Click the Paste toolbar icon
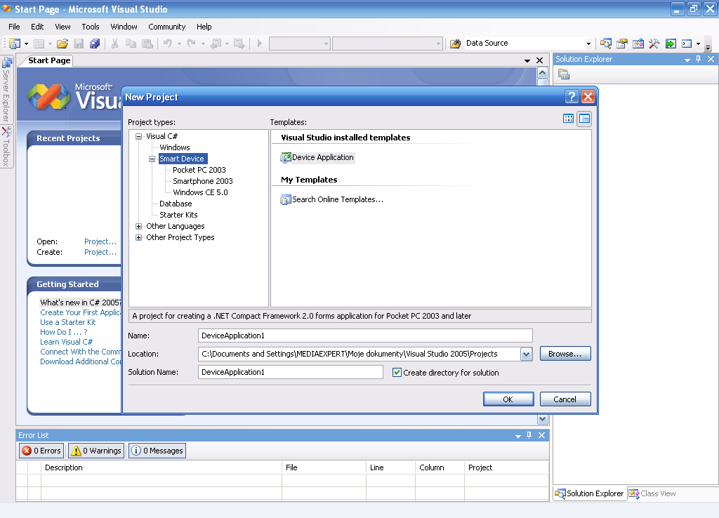 147,44
